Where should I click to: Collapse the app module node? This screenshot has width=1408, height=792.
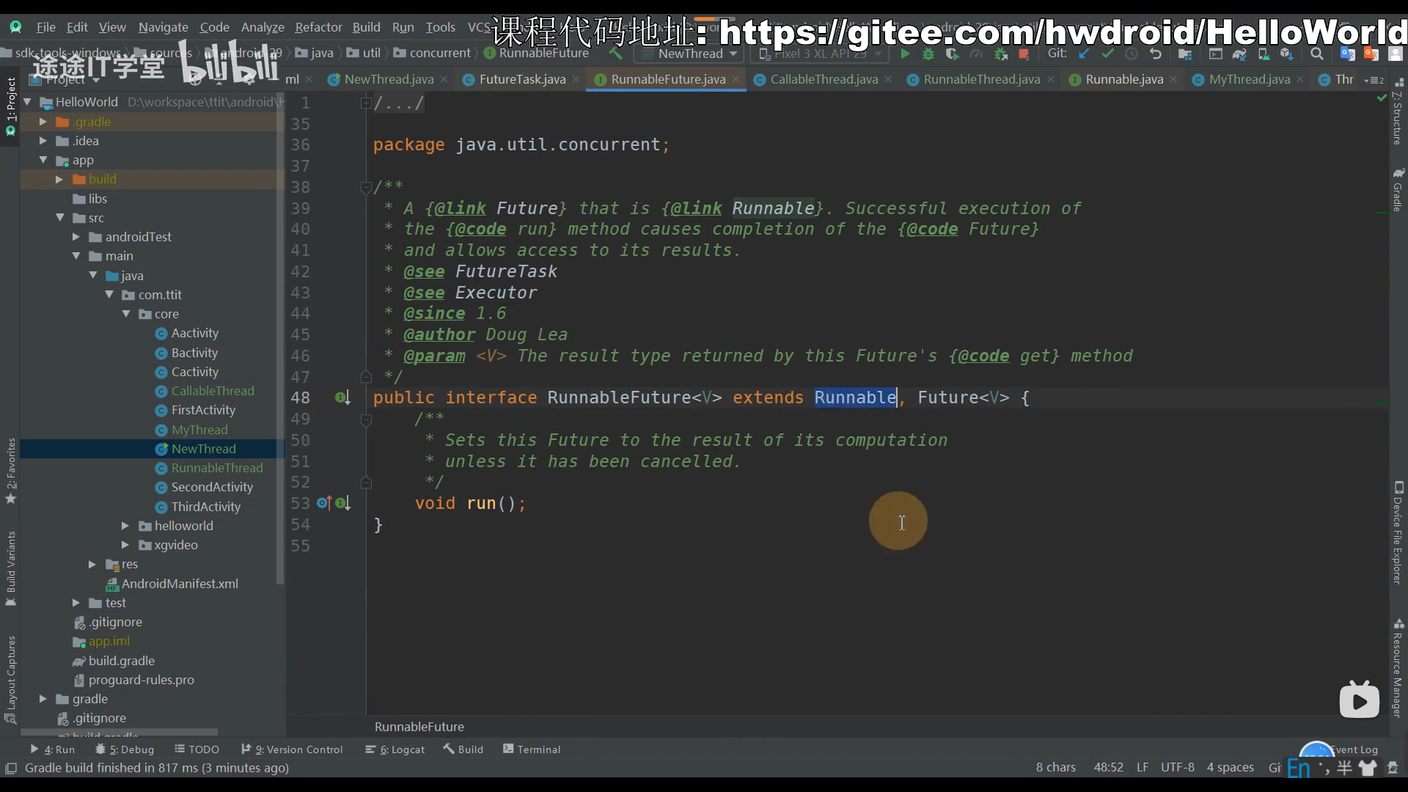coord(43,160)
